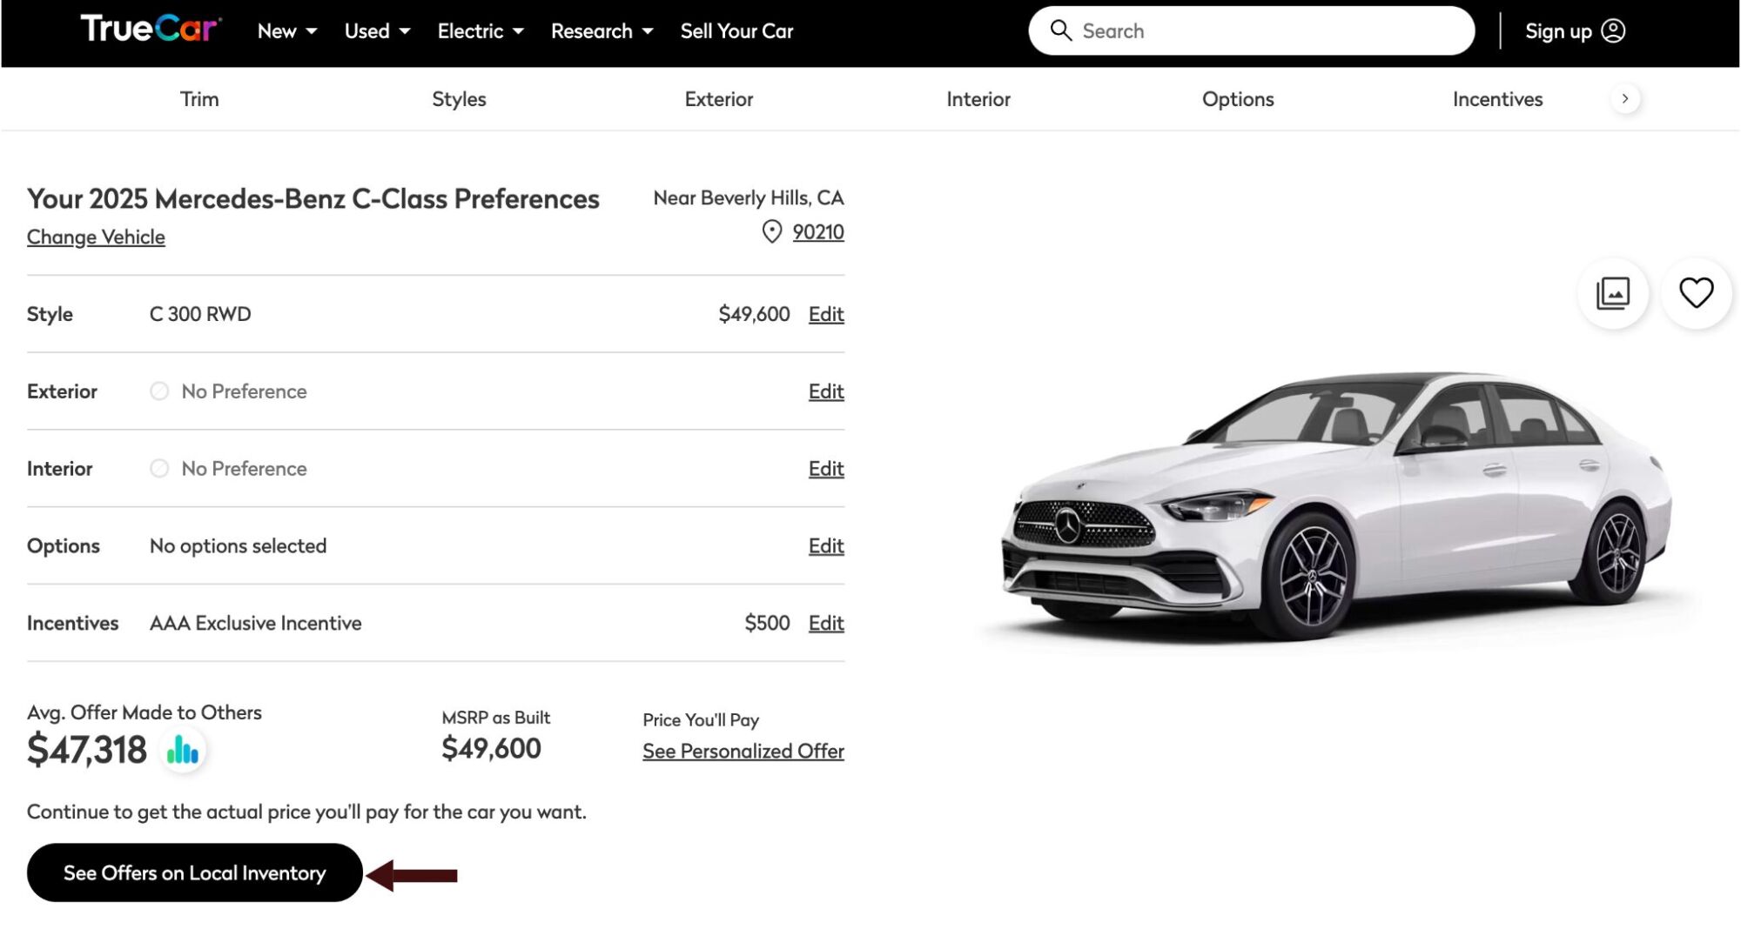Select Interior No Preference circle

tap(159, 469)
